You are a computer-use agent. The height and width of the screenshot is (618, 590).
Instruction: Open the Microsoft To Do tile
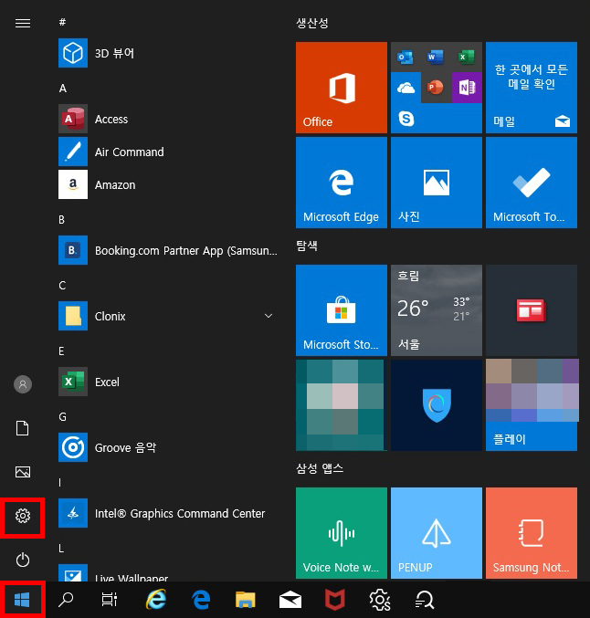point(532,183)
